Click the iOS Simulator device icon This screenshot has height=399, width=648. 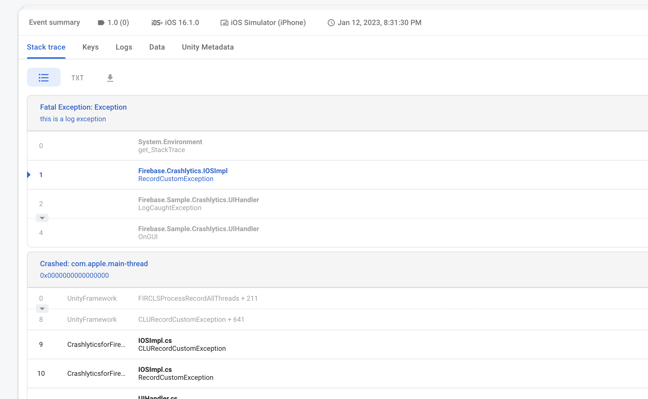pyautogui.click(x=224, y=23)
